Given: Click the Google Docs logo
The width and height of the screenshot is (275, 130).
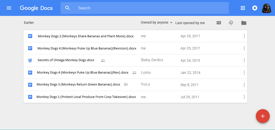Looking at the screenshot, I should tap(36, 8).
